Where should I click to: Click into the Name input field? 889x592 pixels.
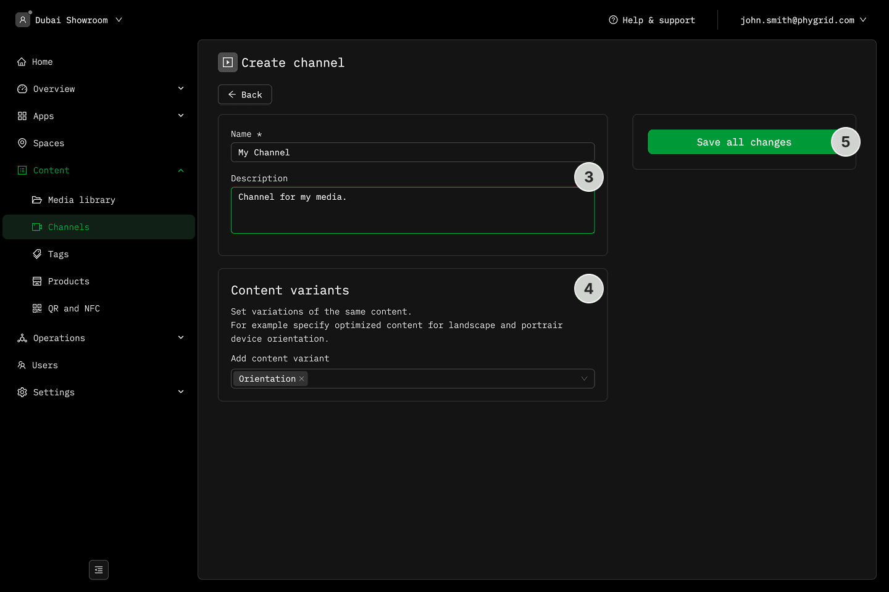412,152
